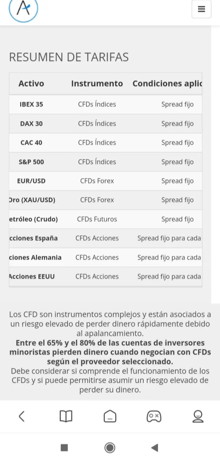220x462 pixels.
Task: Tap the CAC 40 asset name
Action: 31,143
